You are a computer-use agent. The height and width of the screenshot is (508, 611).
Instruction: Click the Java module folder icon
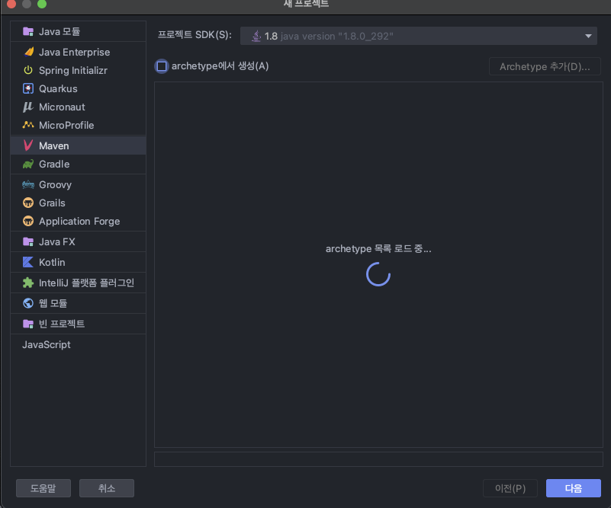pos(28,31)
